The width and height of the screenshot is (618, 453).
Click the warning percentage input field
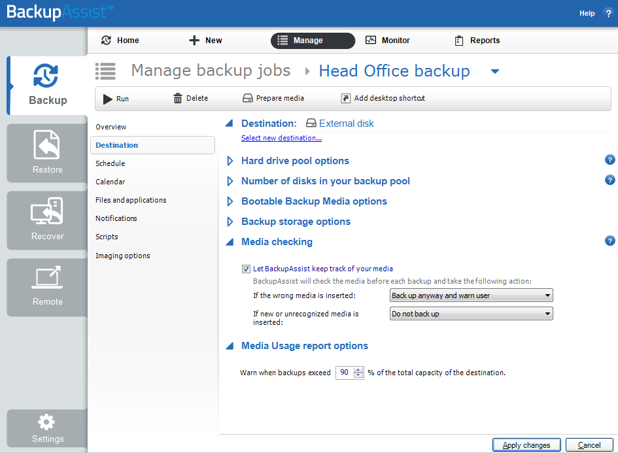[345, 373]
